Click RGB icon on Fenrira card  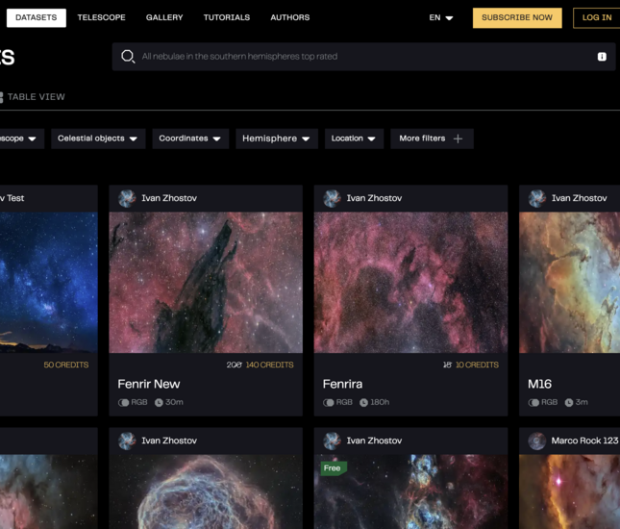[x=328, y=402]
